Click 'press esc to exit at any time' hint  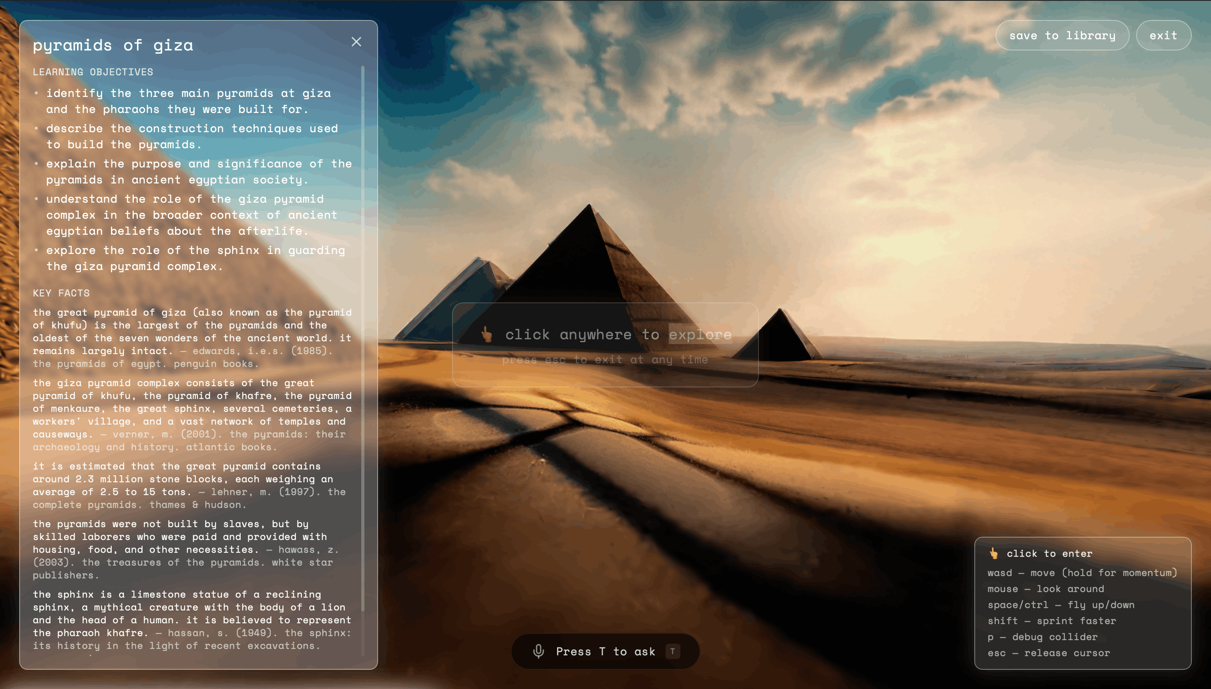[605, 360]
